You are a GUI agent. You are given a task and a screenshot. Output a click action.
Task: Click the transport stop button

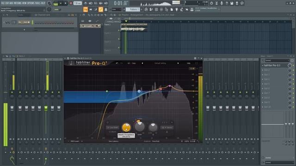coord(65,3)
